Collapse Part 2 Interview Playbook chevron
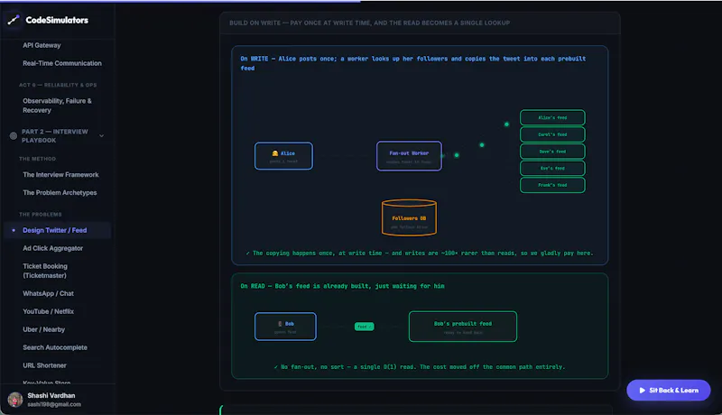722x415 pixels. [102, 135]
